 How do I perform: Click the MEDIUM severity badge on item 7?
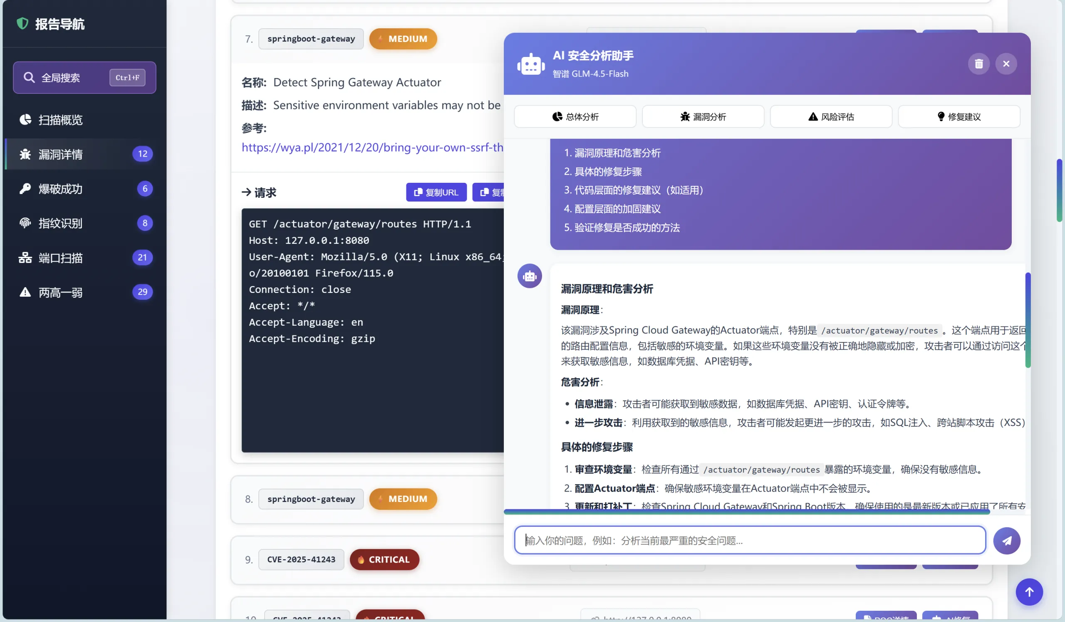pyautogui.click(x=403, y=38)
